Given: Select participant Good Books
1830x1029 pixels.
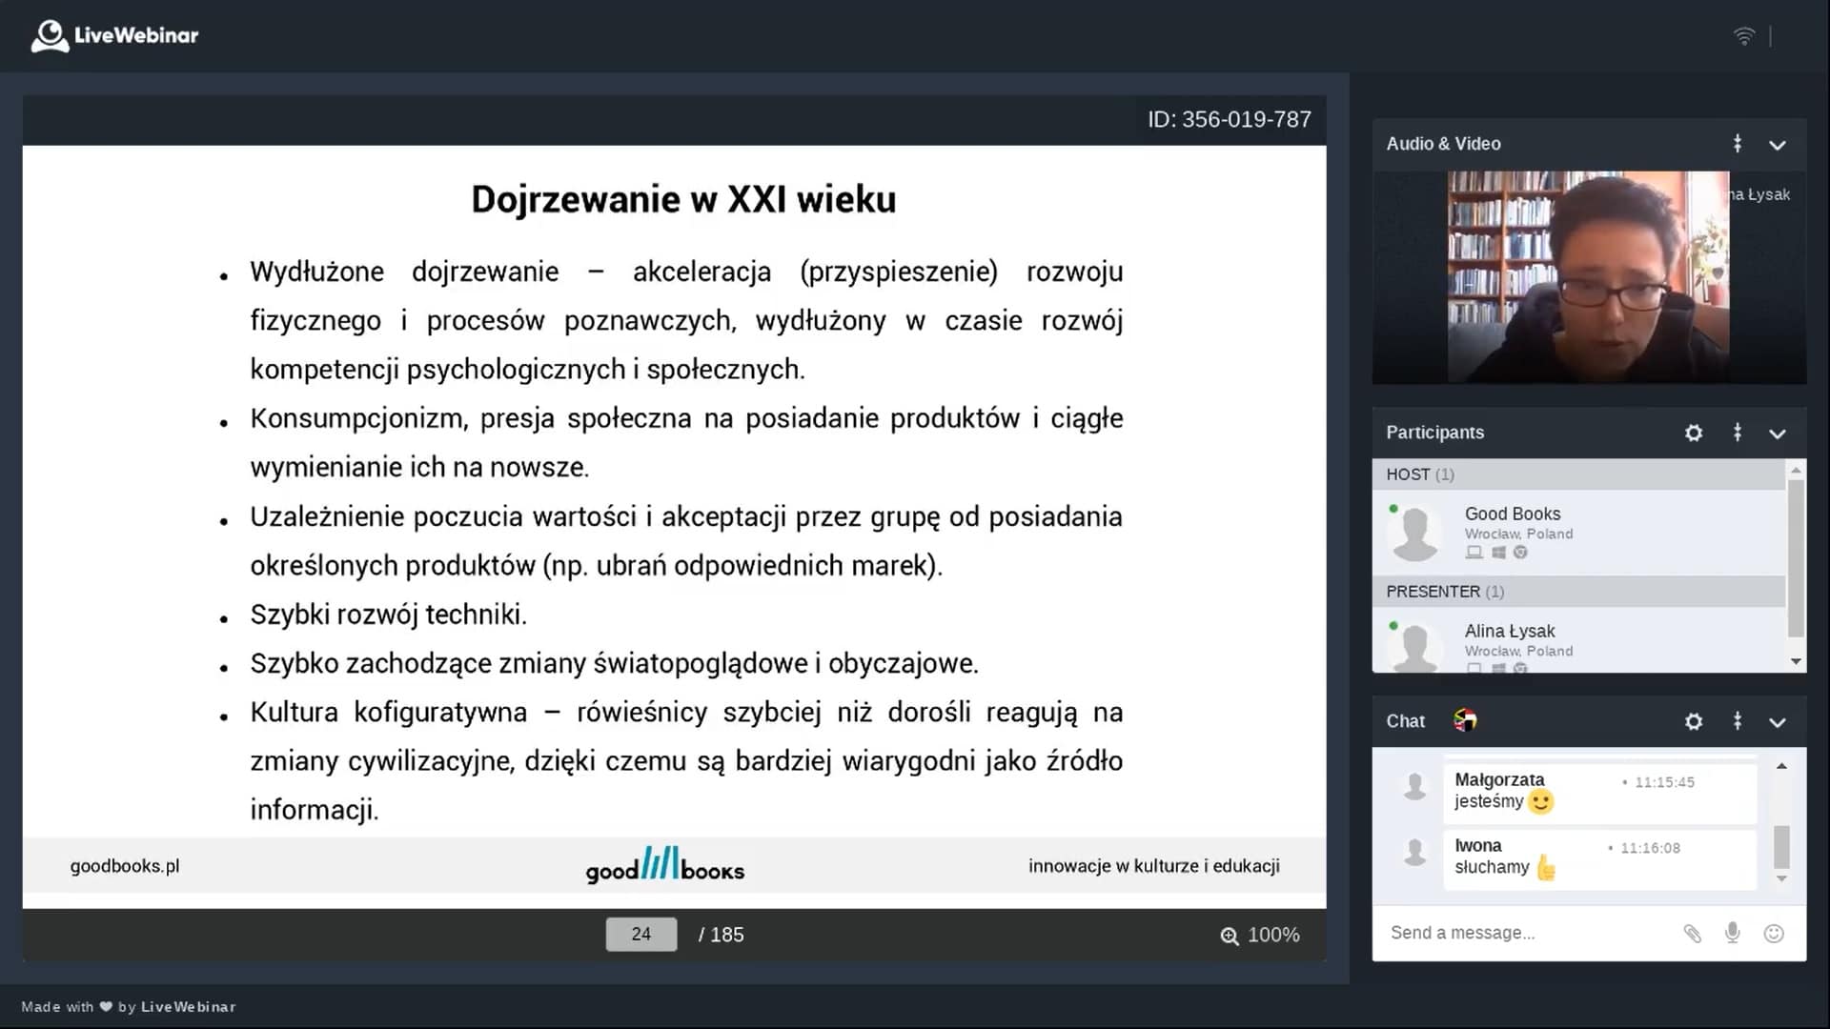Looking at the screenshot, I should 1512,514.
